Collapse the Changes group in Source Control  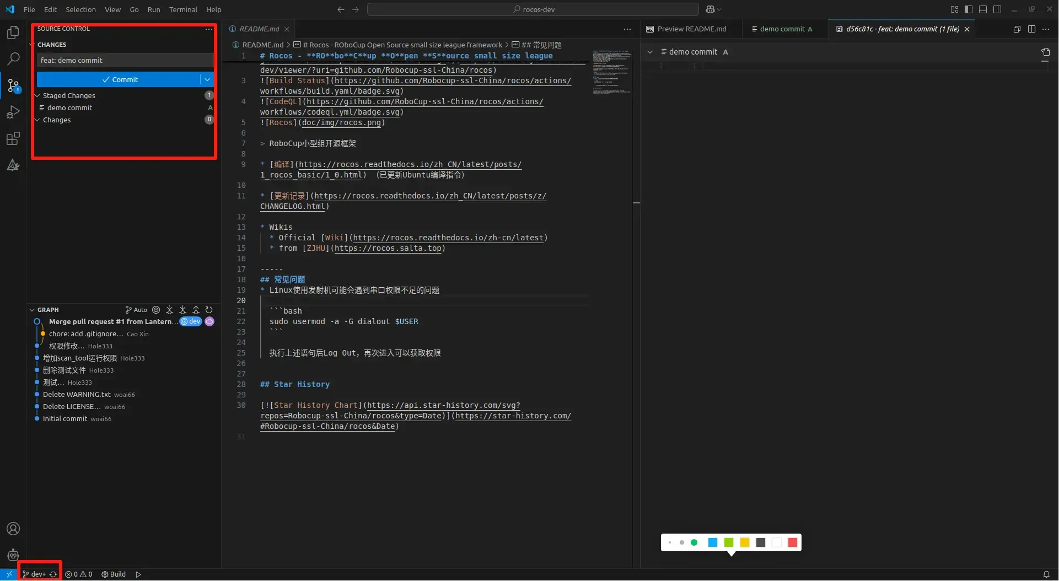(x=37, y=120)
